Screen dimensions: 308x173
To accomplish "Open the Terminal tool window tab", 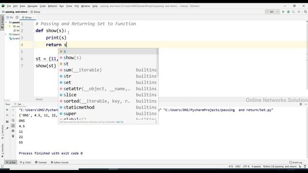I will 41,162.
